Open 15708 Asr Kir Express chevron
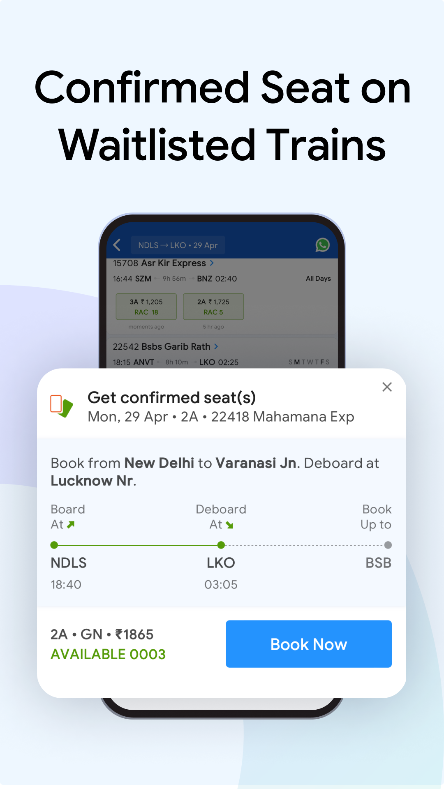 (212, 263)
